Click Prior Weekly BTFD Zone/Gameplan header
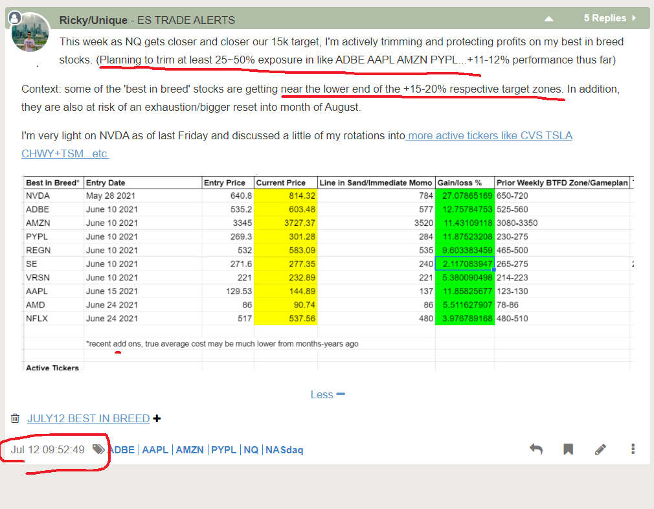 [x=562, y=183]
